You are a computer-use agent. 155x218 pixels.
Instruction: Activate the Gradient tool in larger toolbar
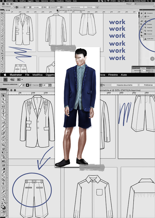3,169
